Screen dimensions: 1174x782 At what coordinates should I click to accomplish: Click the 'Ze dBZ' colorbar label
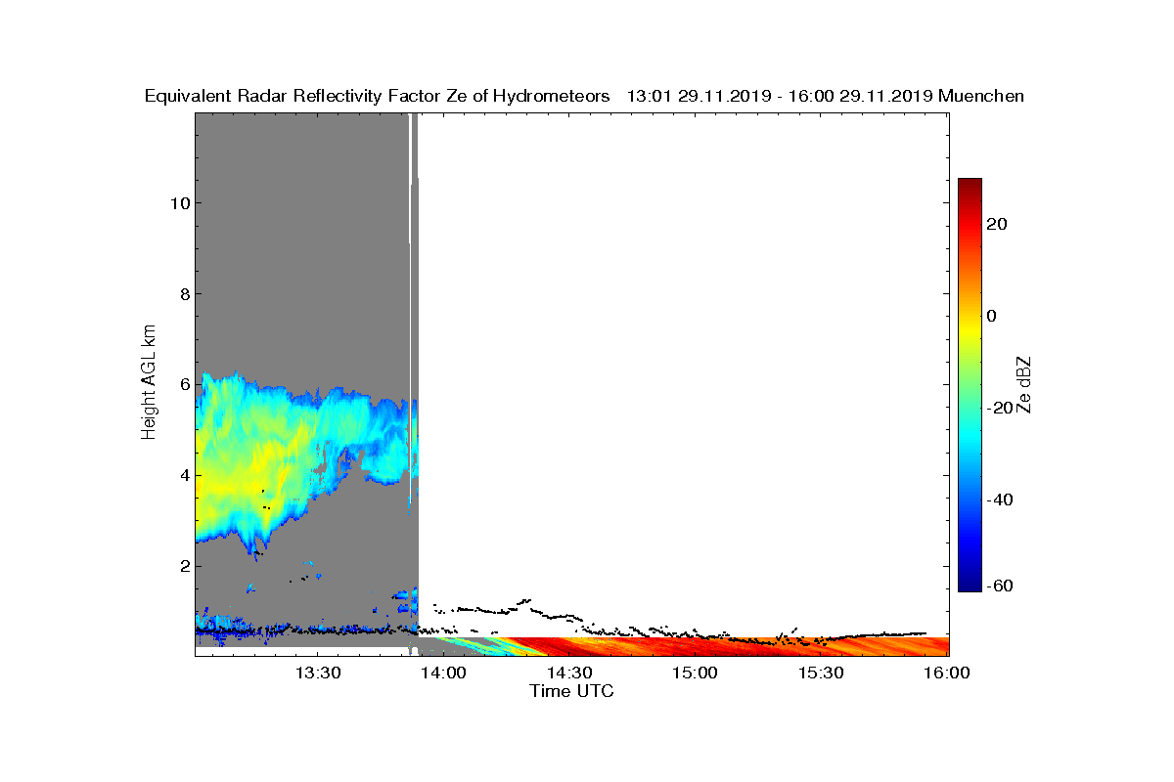pyautogui.click(x=1023, y=384)
